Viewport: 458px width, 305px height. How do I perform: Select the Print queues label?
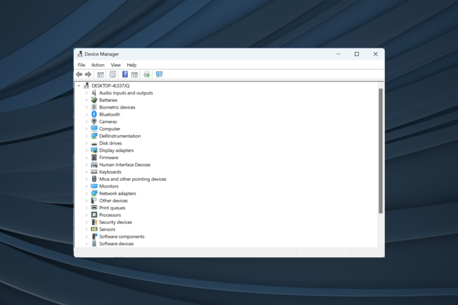tap(112, 208)
